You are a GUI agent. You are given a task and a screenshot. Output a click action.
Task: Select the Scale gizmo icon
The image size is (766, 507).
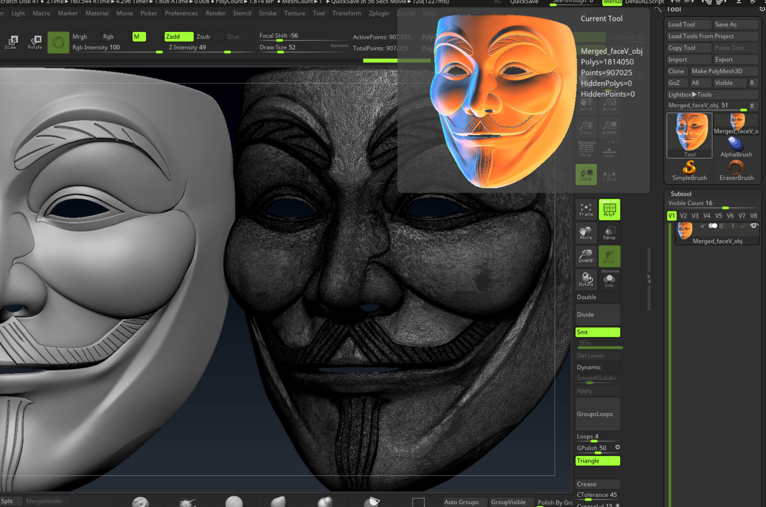pyautogui.click(x=11, y=42)
